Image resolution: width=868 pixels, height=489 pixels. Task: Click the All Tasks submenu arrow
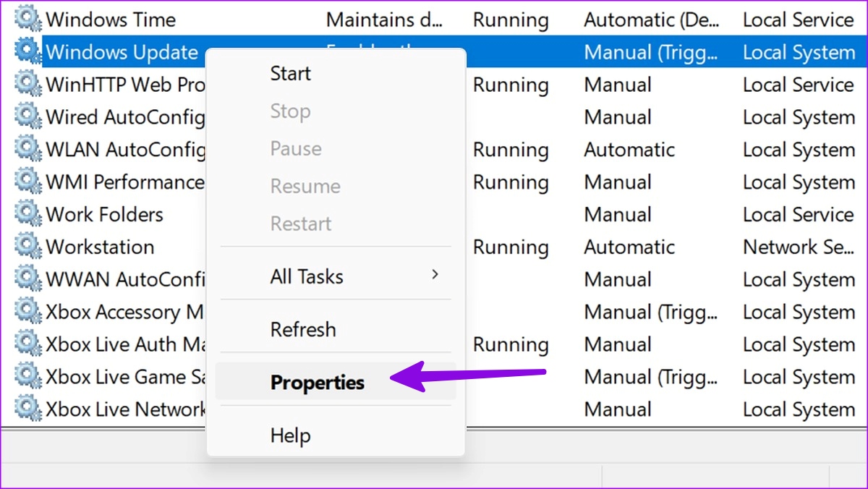pyautogui.click(x=435, y=275)
